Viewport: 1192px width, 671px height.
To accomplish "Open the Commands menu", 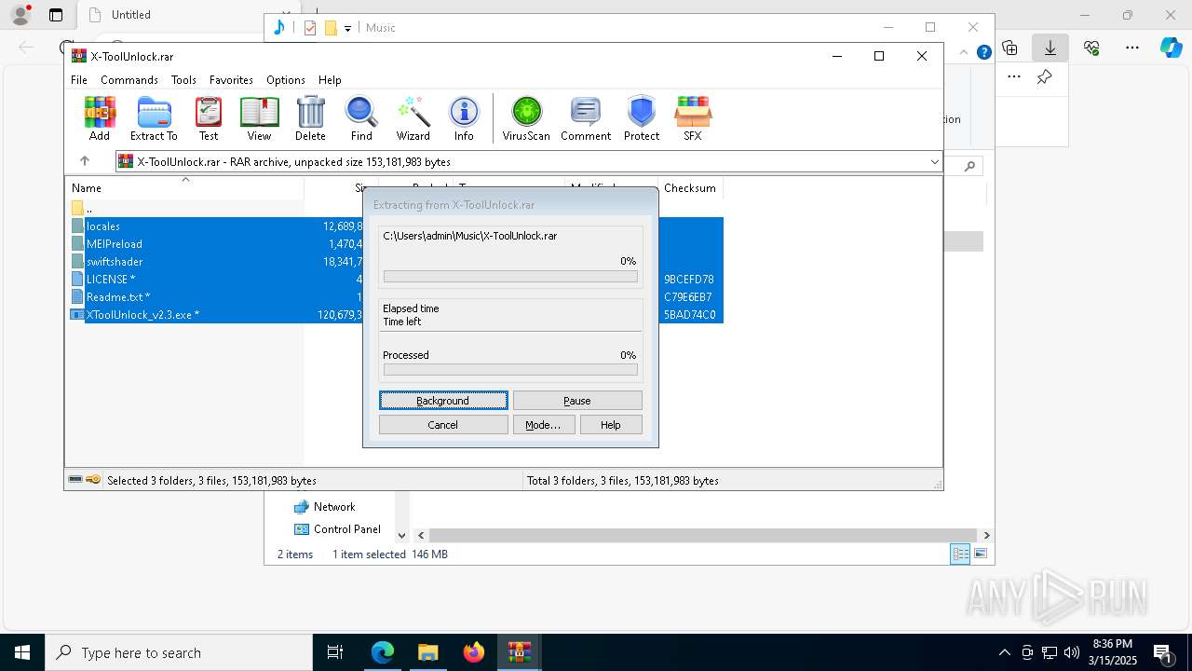I will [129, 80].
